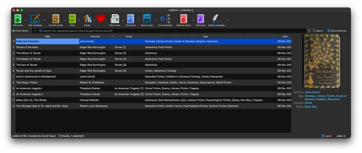Open the Virtual library menu
This screenshot has width=362, height=153.
point(20,31)
